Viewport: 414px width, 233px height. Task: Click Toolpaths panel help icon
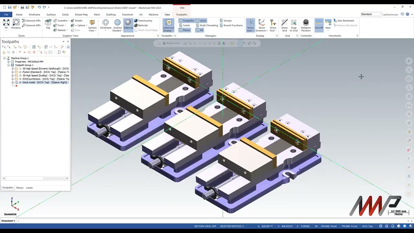tap(68, 47)
